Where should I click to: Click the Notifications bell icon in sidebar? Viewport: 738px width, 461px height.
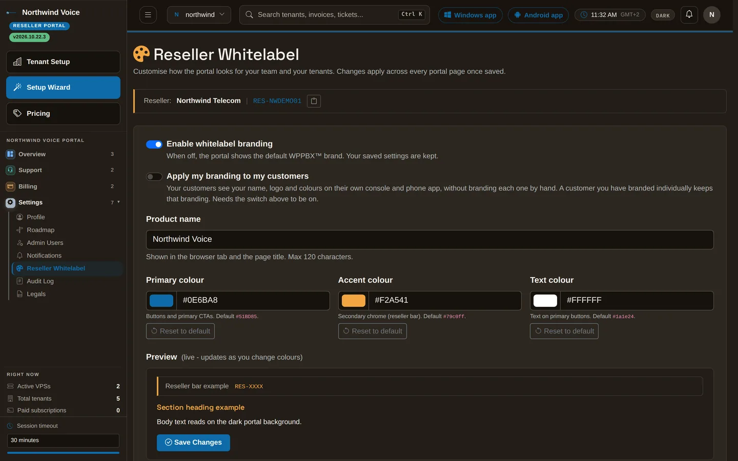tap(19, 256)
